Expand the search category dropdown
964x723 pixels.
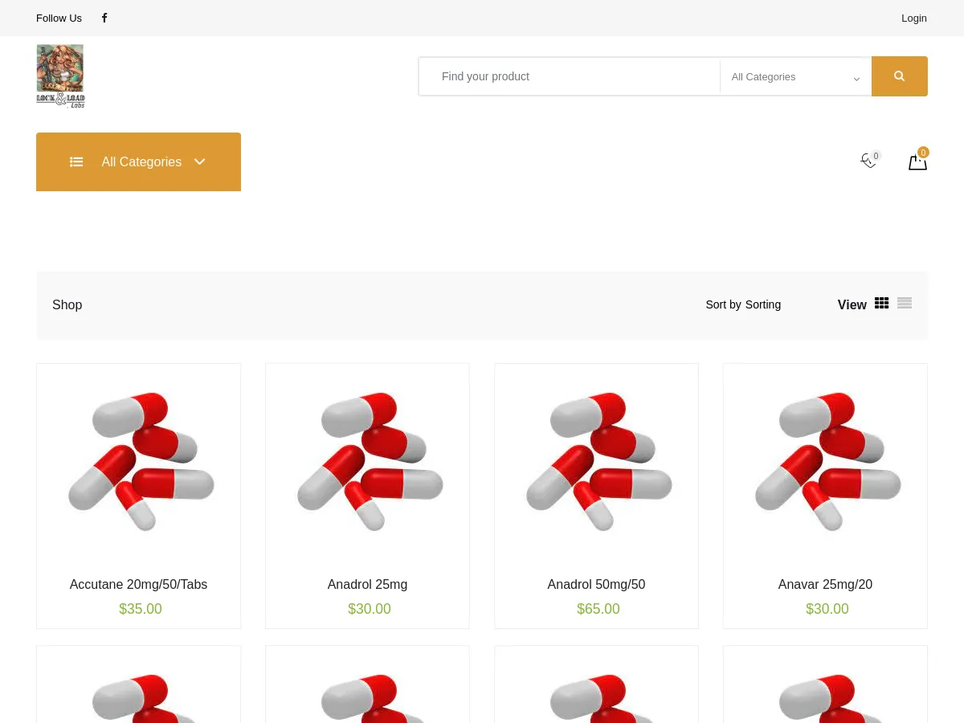point(794,77)
